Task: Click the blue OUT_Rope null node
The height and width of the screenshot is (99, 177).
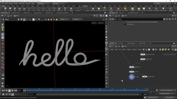Action: pos(132,77)
